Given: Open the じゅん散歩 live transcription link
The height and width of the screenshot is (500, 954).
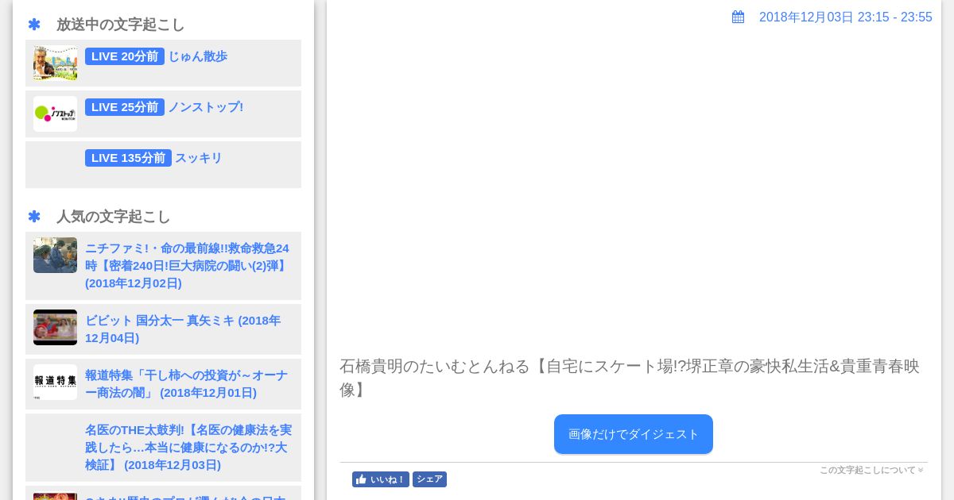Looking at the screenshot, I should (x=197, y=56).
